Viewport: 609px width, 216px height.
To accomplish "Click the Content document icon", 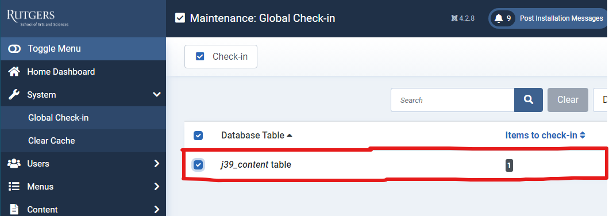I will 14,210.
